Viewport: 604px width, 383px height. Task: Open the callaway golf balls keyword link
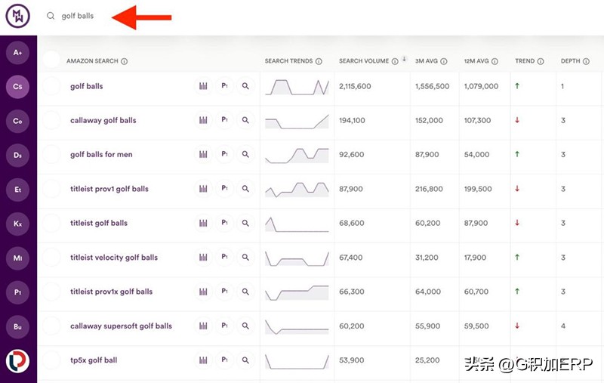click(103, 120)
